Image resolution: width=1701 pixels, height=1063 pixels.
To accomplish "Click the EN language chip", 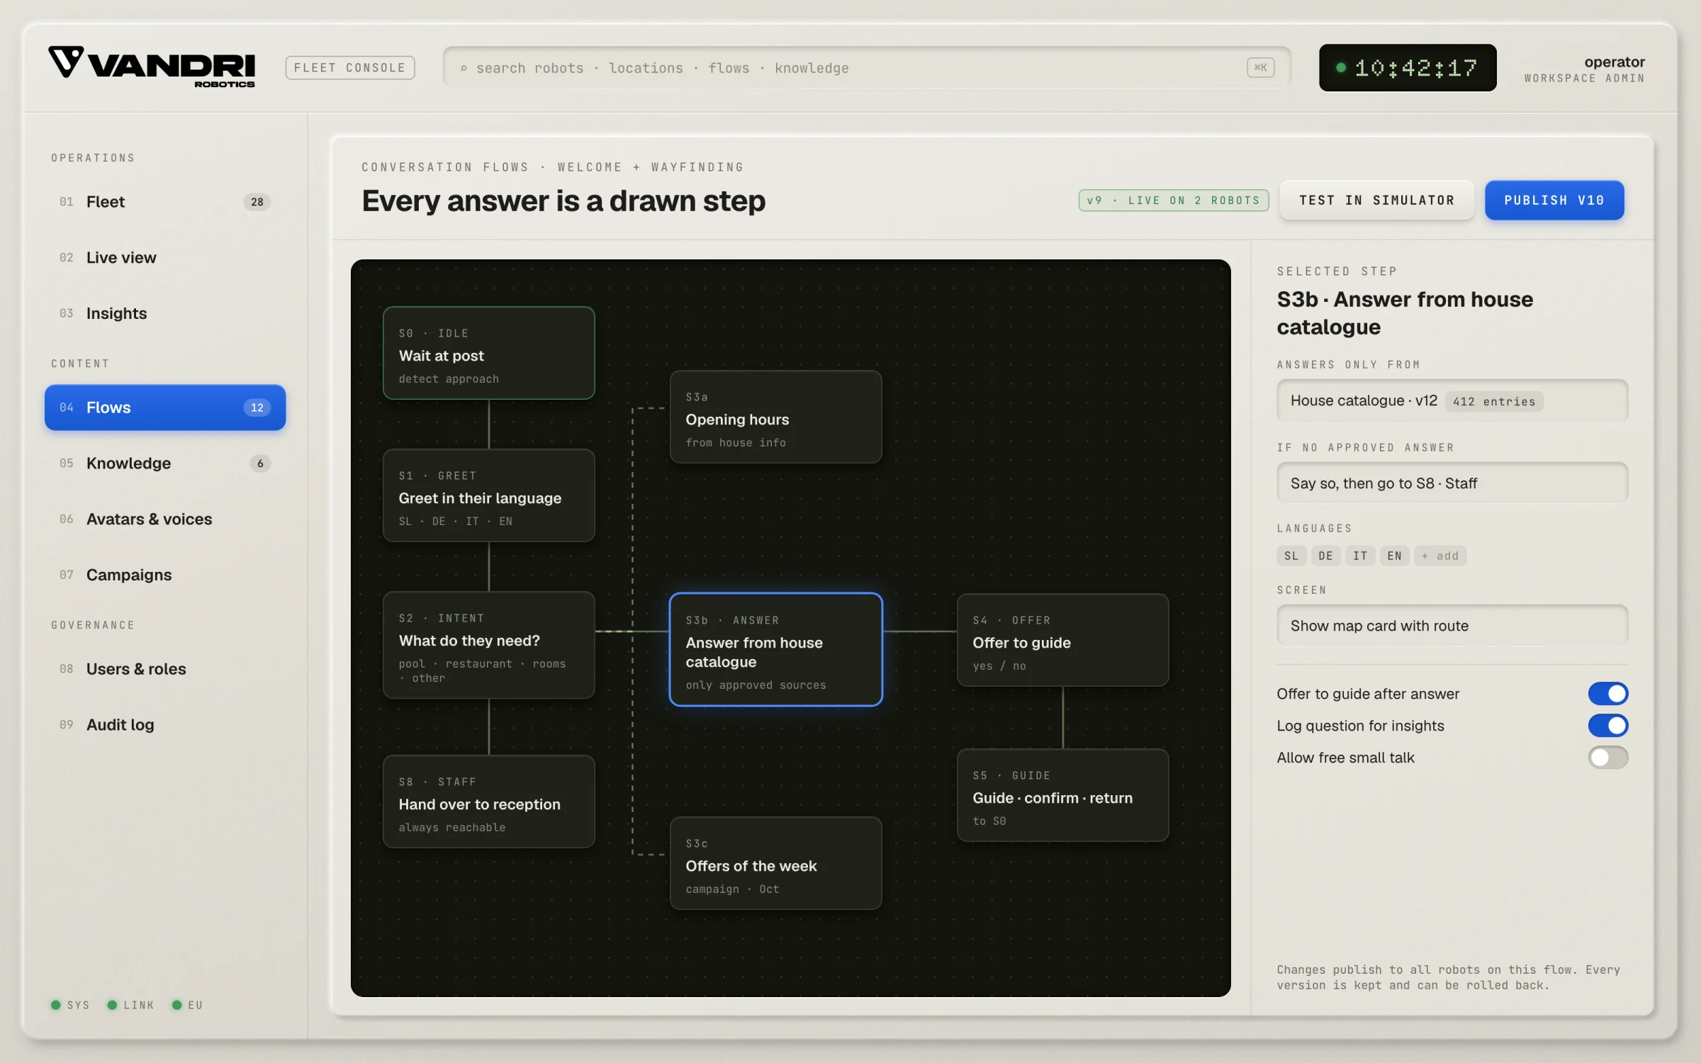I will 1394,556.
